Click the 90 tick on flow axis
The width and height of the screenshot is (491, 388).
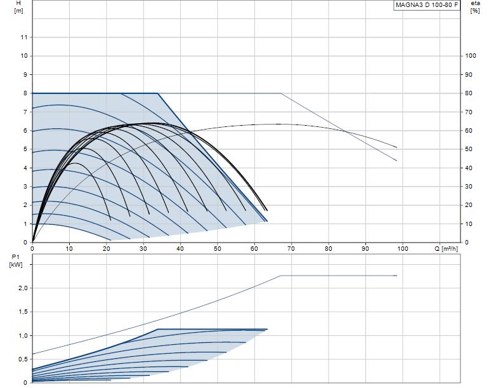(x=365, y=248)
